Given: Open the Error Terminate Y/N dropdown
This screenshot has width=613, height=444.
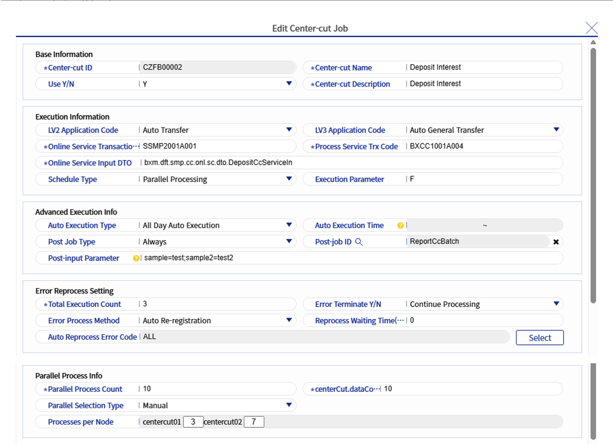Looking at the screenshot, I should click(556, 304).
